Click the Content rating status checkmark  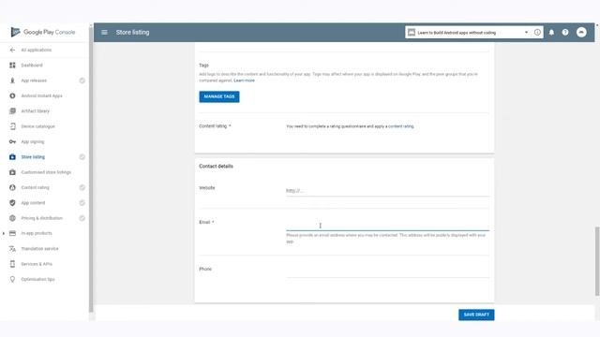82,187
